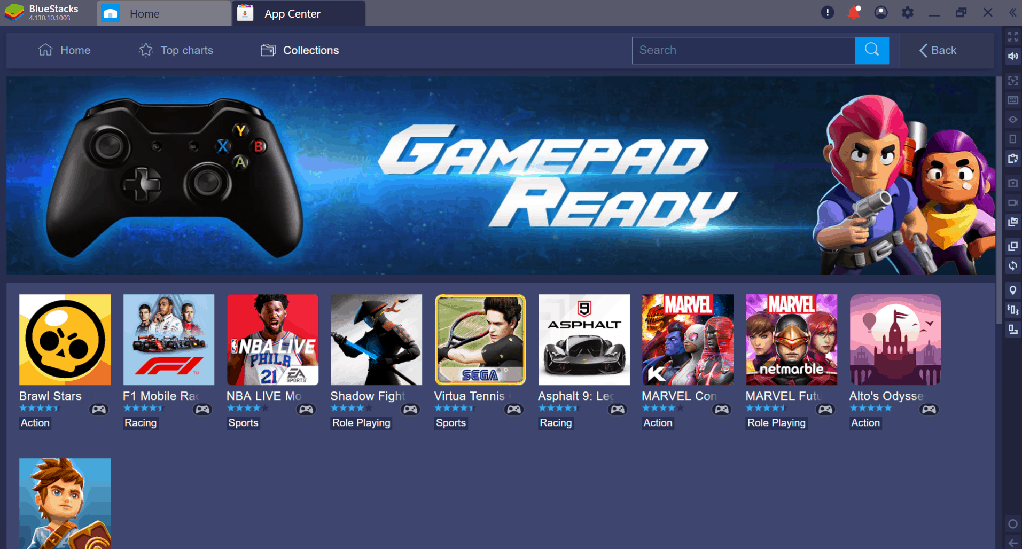Image resolution: width=1022 pixels, height=549 pixels.
Task: Toggle fullscreen icon in sidebar
Action: click(x=1012, y=37)
